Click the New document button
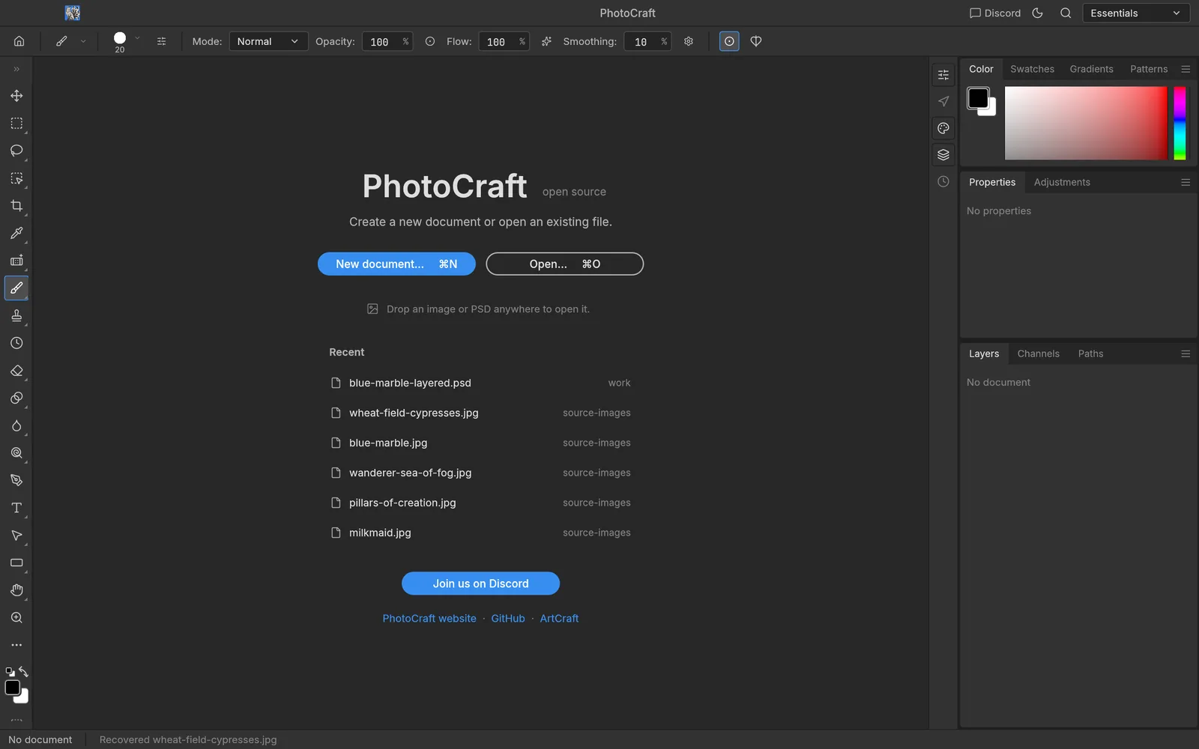The image size is (1199, 749). 396,264
